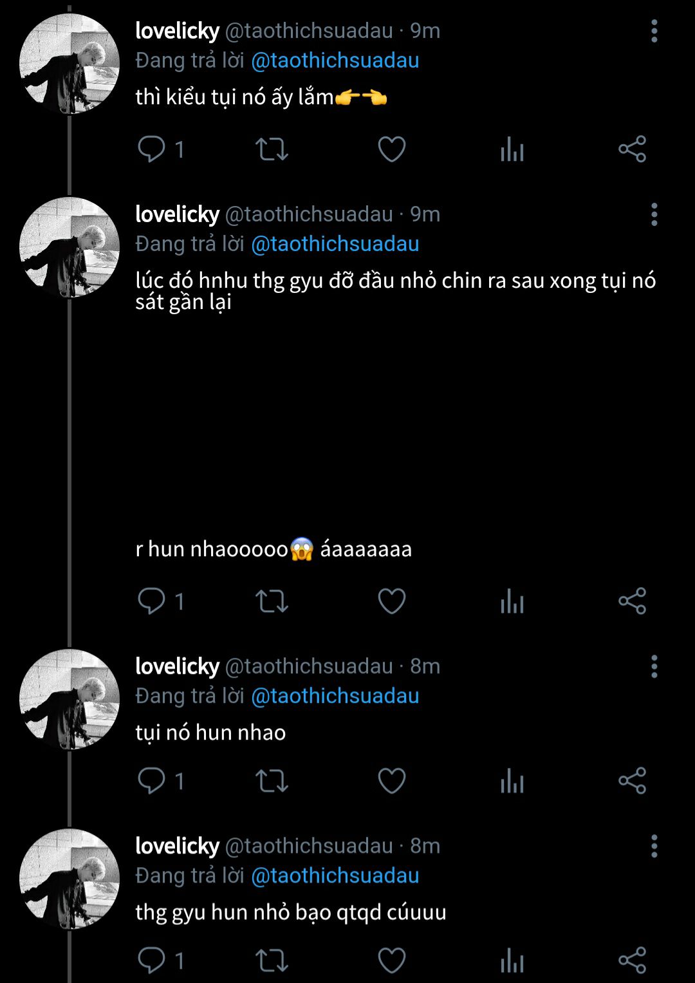This screenshot has width=695, height=983.
Task: View analytics for the "thì kiểu" tweet
Action: (512, 149)
